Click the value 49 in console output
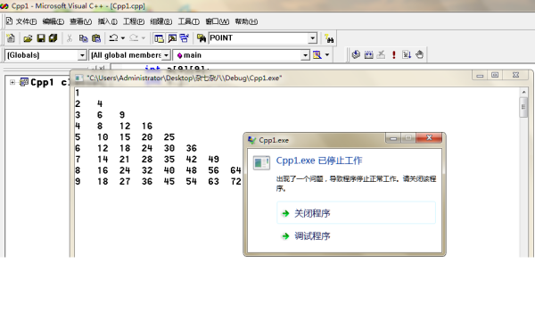Viewport: 535px width, 321px height. point(214,160)
